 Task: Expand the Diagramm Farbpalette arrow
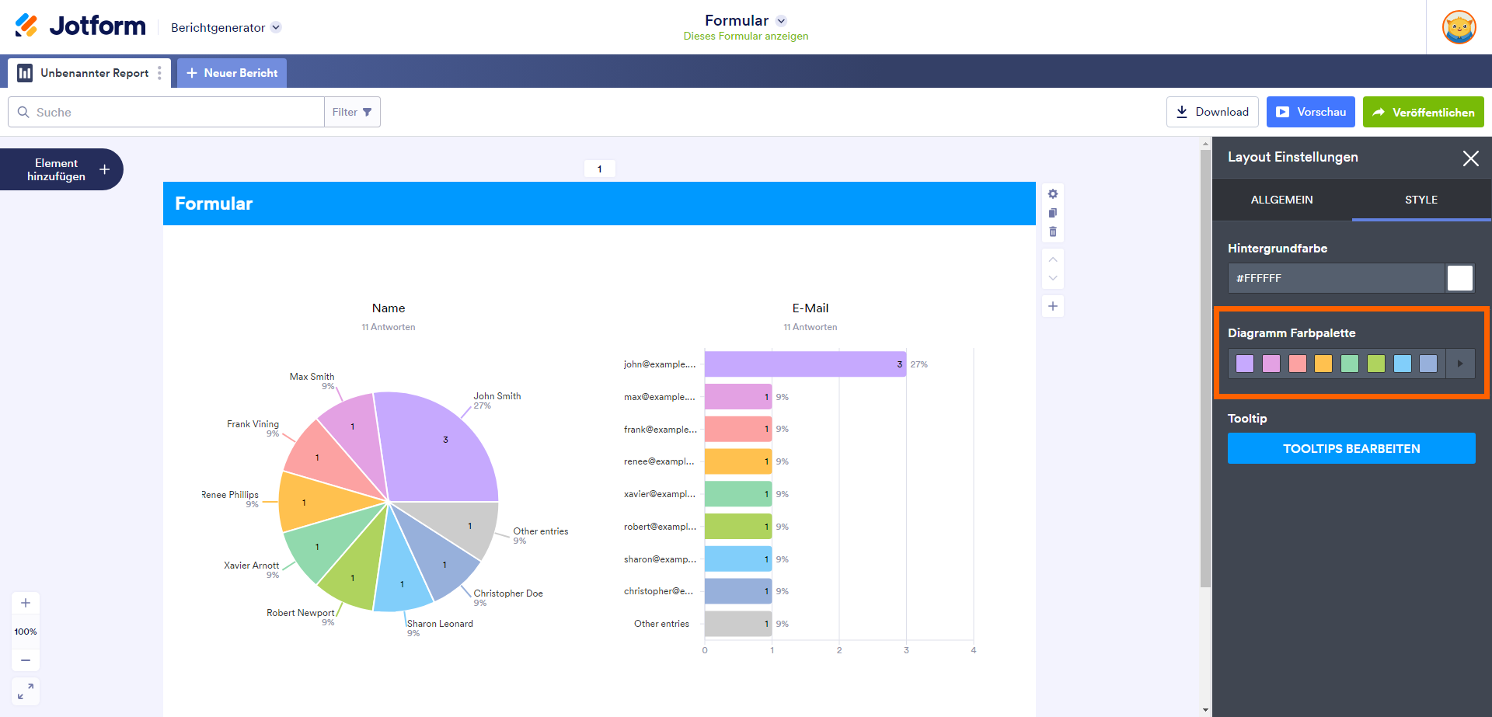(1460, 364)
